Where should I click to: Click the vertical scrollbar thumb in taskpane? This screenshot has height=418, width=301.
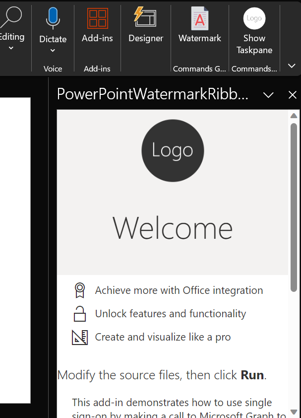point(294,208)
